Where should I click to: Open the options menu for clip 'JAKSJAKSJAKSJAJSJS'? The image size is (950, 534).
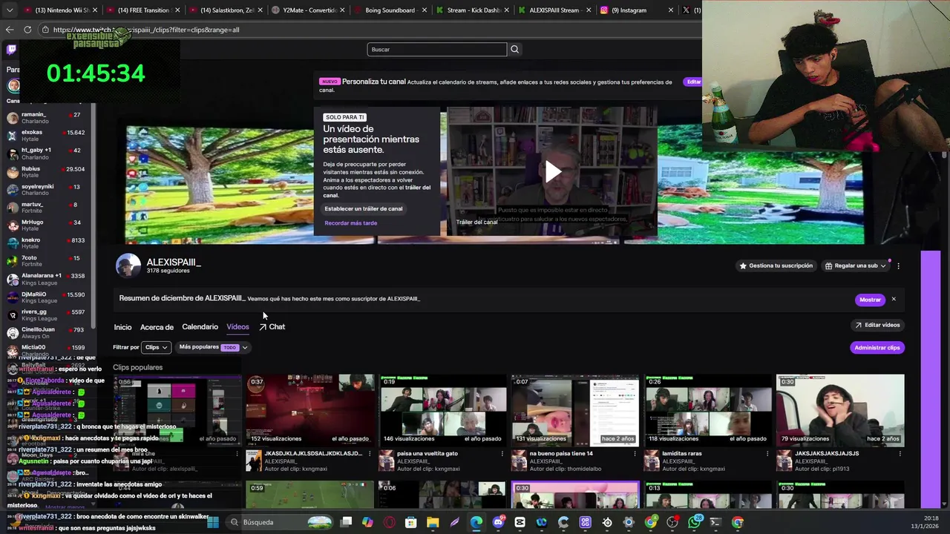click(x=900, y=453)
